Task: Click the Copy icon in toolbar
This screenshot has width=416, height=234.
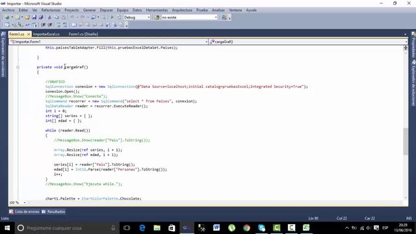Action: (x=57, y=18)
